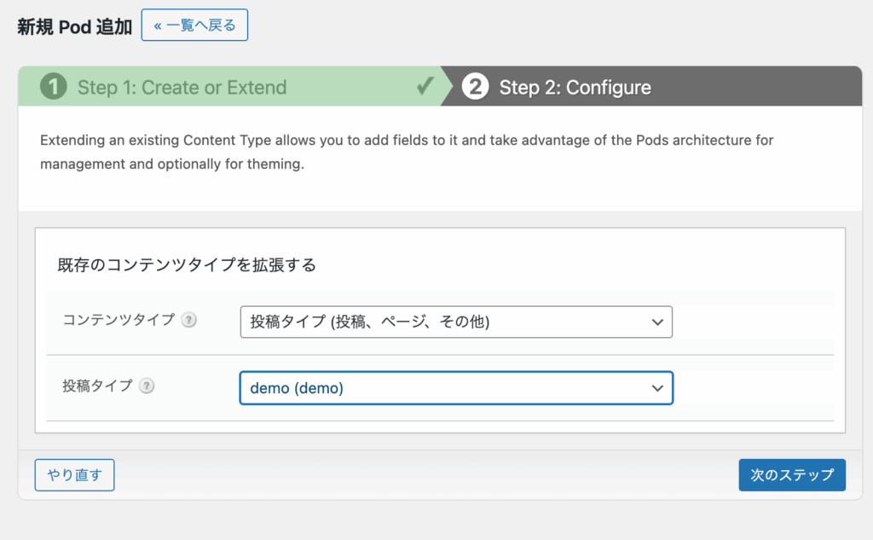Proceed with the 次のステップ button
The height and width of the screenshot is (540, 873).
tap(791, 475)
